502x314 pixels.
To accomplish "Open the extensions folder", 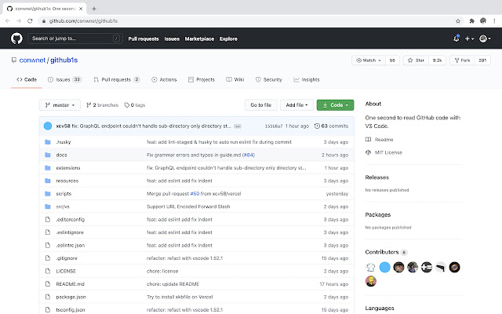I will [x=68, y=168].
